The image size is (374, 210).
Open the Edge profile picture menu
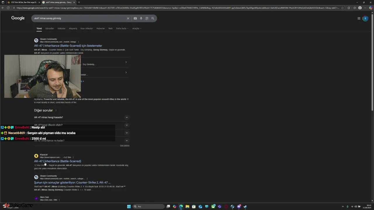[x=360, y=8]
